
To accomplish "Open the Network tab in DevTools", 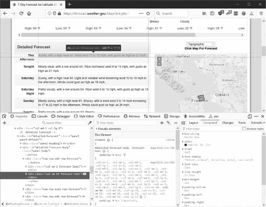I will (152, 116).
